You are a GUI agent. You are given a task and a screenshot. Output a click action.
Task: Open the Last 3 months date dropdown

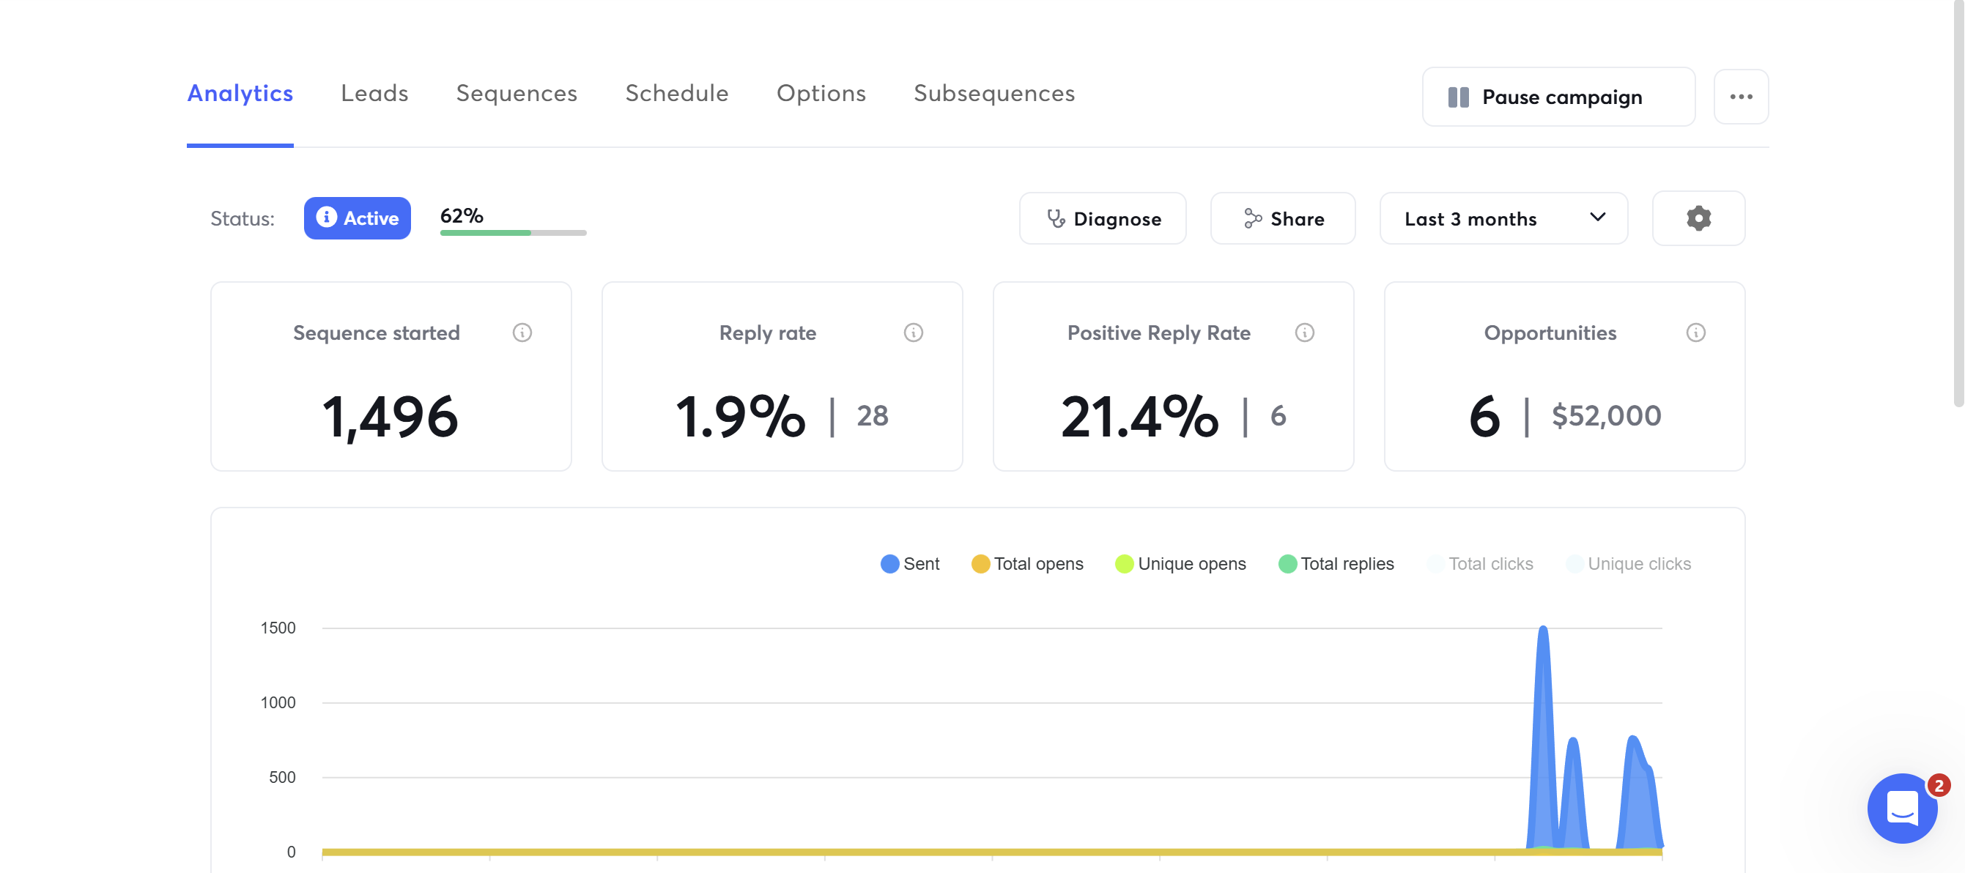click(x=1503, y=219)
